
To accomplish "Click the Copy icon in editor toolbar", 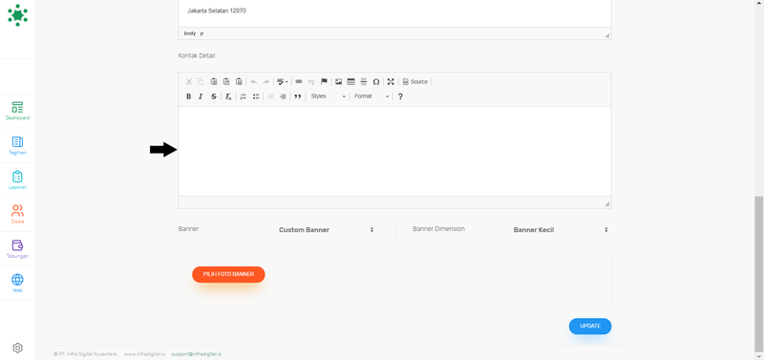I will 201,82.
